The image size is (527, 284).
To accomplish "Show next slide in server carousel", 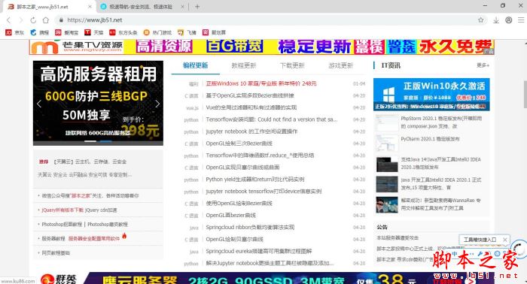I will 157,104.
